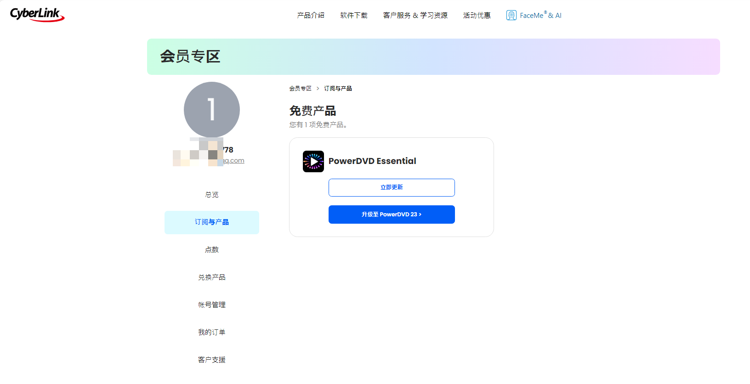Open the 活动优惠 menu
The height and width of the screenshot is (384, 750).
click(x=477, y=15)
